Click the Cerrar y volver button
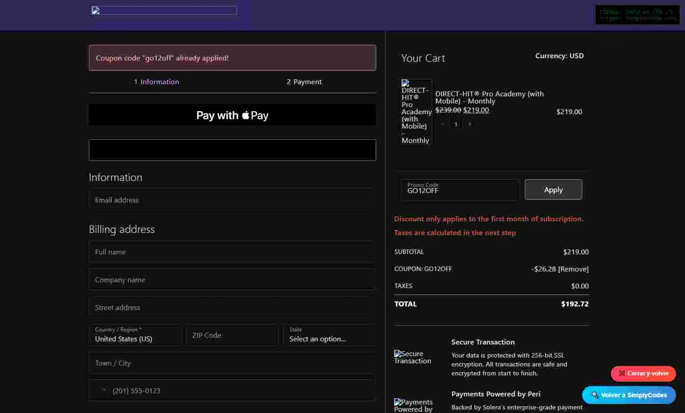 tap(643, 373)
